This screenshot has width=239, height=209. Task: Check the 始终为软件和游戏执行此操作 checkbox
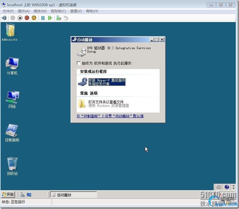[x=78, y=63]
